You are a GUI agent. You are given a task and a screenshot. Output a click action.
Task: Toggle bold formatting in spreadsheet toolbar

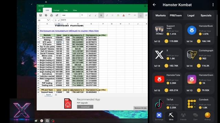101,15
